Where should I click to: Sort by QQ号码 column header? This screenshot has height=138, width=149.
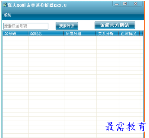(15, 33)
